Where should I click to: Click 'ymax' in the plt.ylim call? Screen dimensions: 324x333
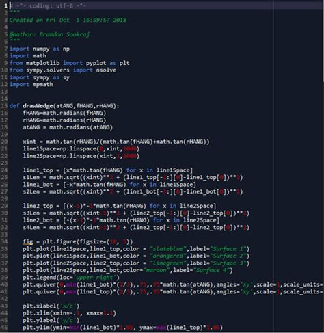click(146, 328)
